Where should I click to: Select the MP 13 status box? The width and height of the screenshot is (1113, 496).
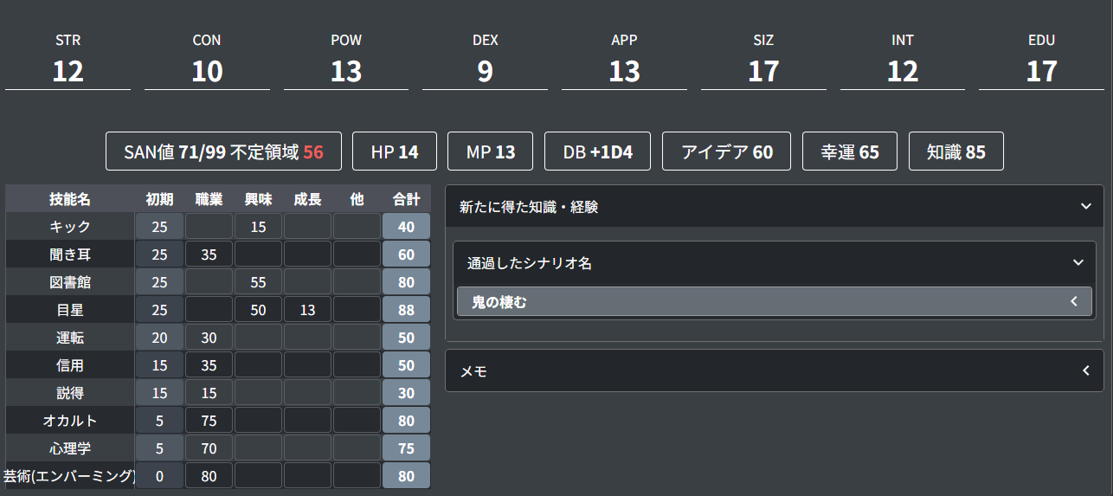pyautogui.click(x=491, y=152)
